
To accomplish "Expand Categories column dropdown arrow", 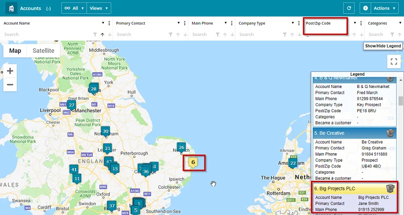I will pos(400,23).
